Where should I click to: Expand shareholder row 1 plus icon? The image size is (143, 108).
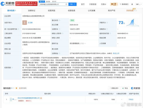11,99
